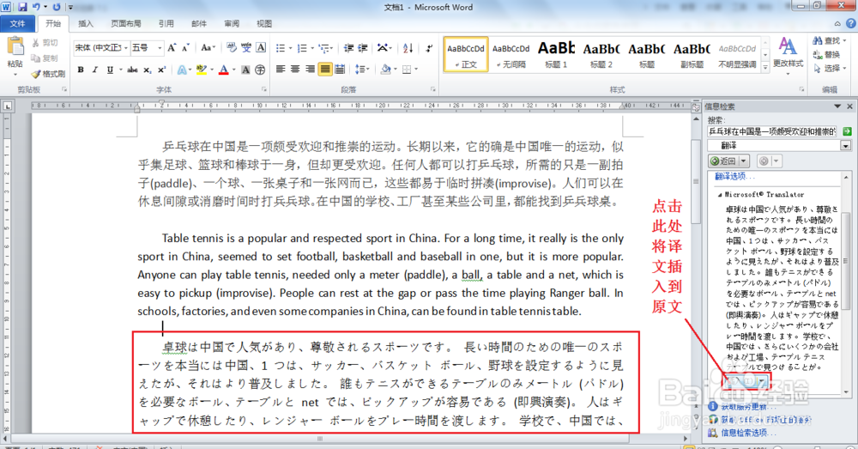Image resolution: width=858 pixels, height=449 pixels.
Task: Open font name dropdown (宋体)
Action: 126,48
